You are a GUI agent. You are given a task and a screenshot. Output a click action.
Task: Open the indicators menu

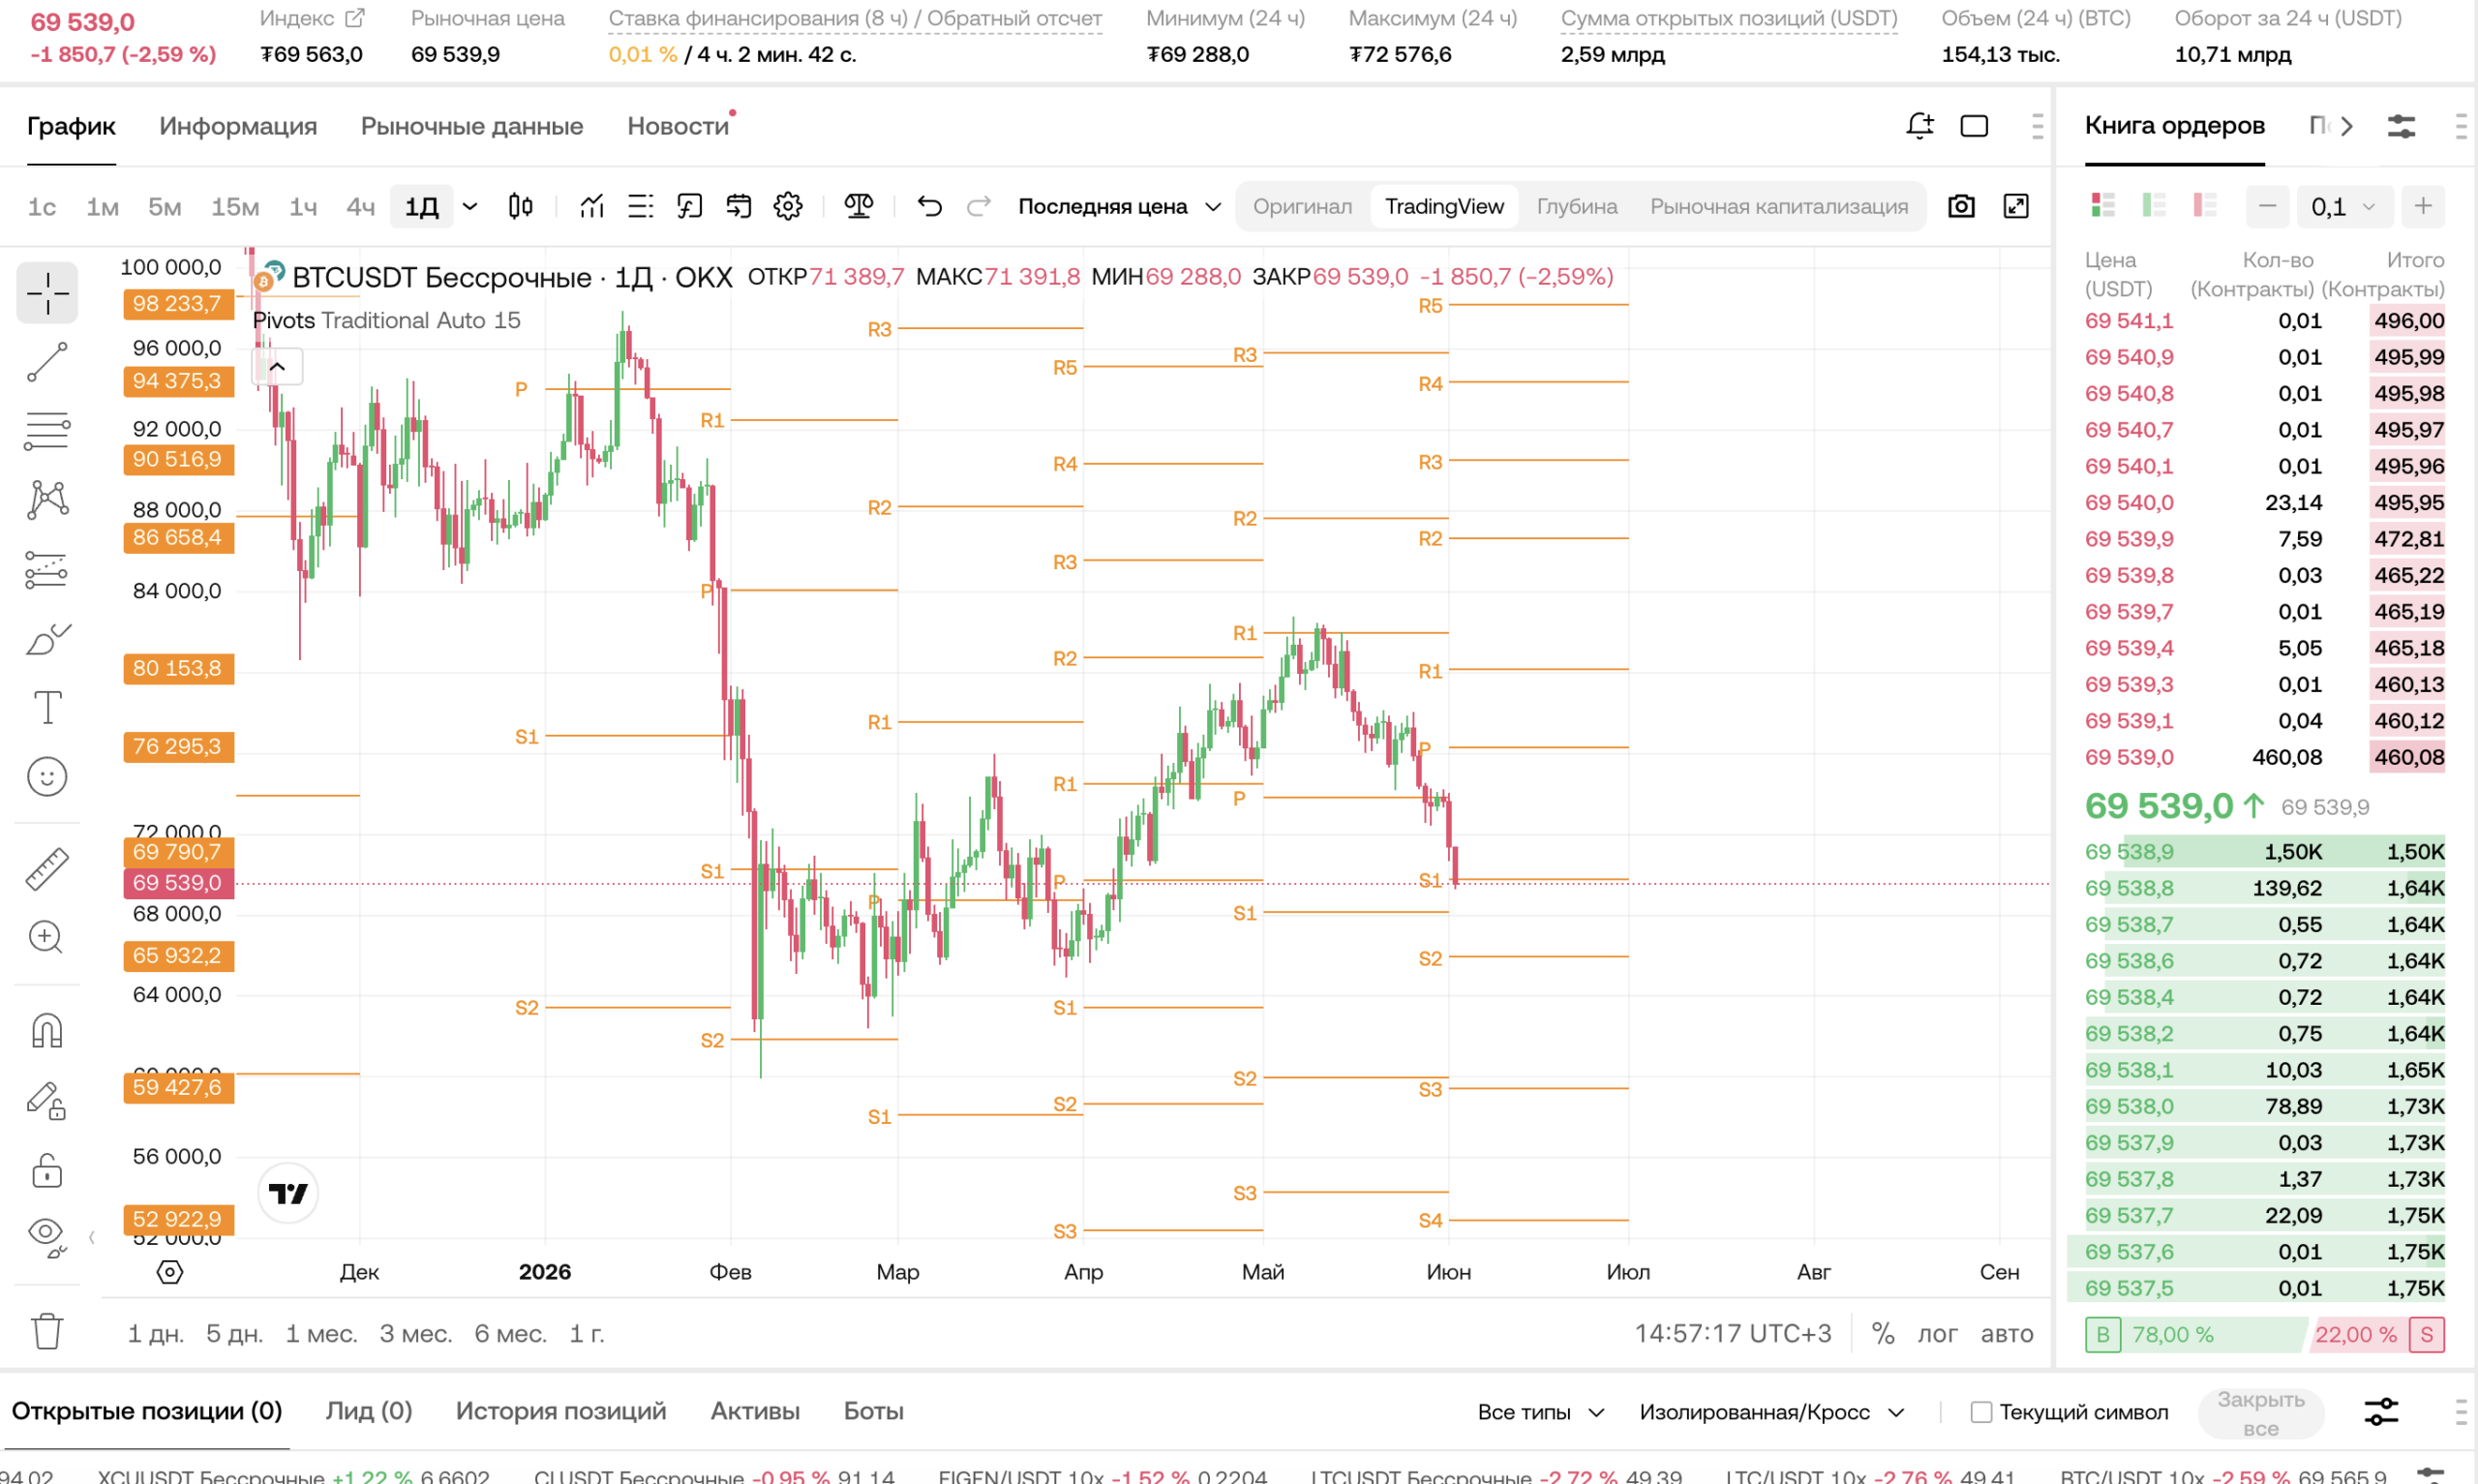pyautogui.click(x=591, y=206)
